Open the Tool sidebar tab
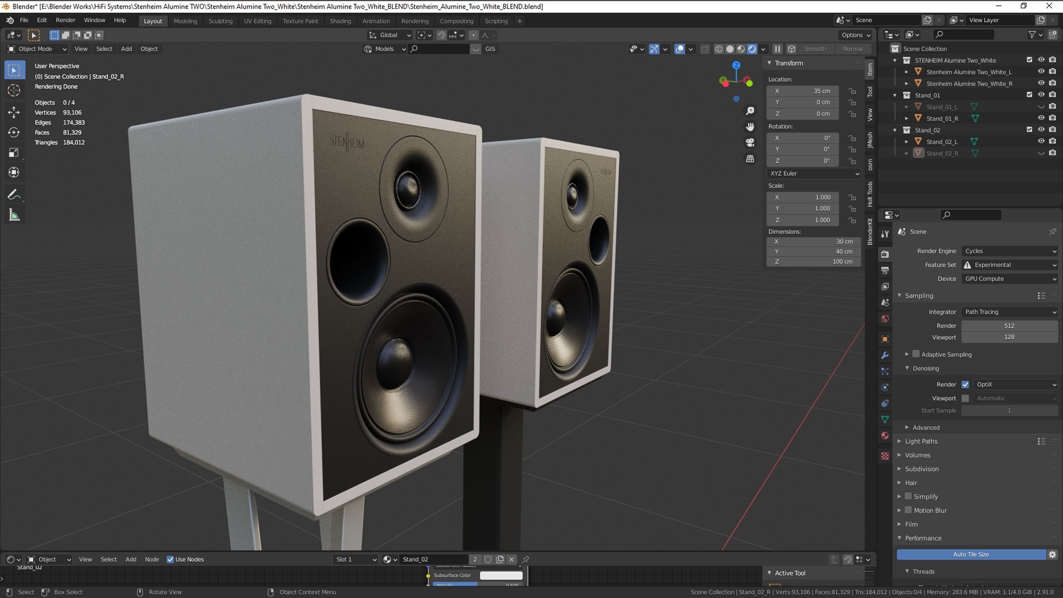The width and height of the screenshot is (1063, 598). pos(870,92)
